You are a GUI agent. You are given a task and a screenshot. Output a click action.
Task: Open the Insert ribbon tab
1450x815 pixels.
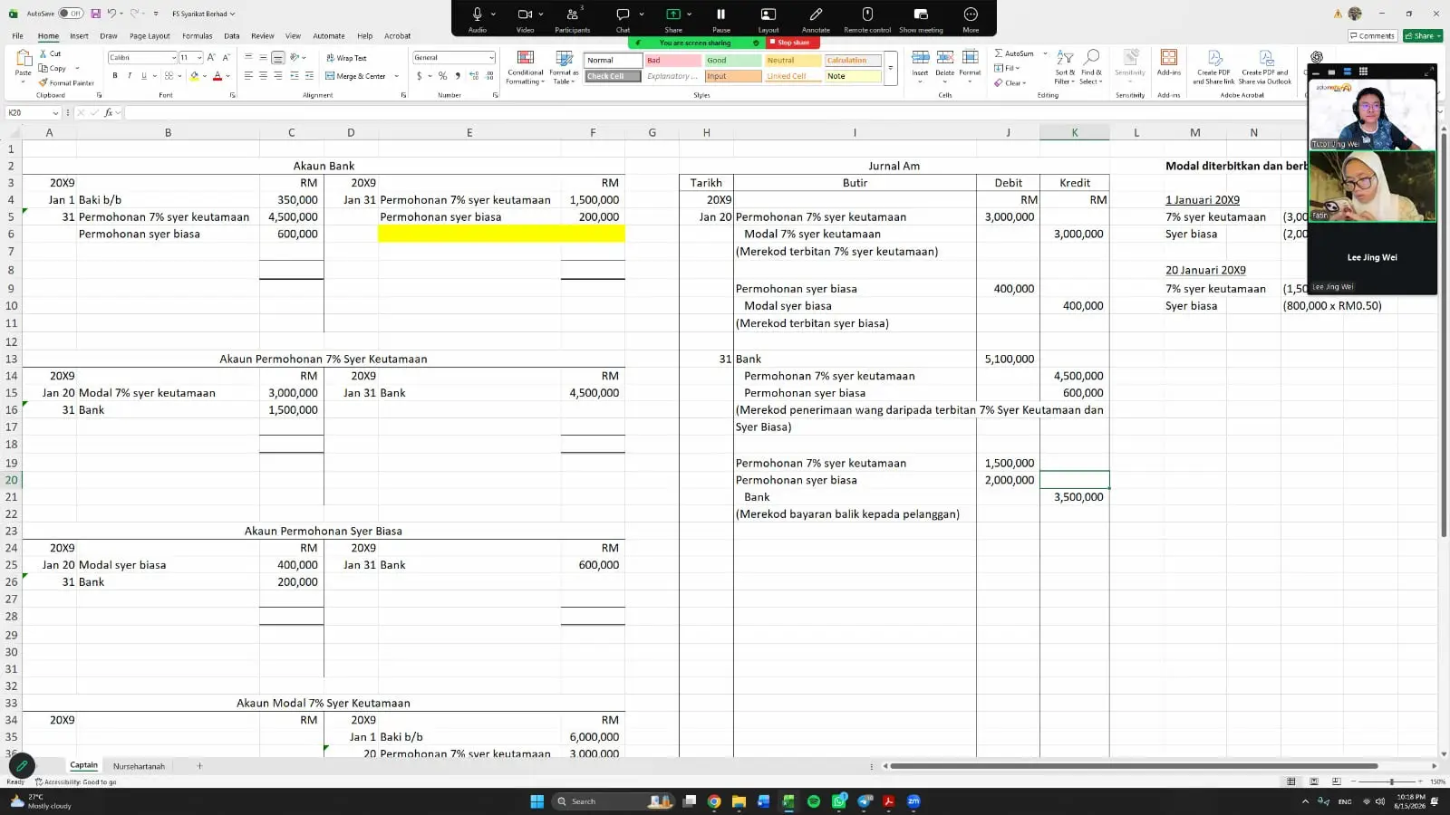point(79,36)
